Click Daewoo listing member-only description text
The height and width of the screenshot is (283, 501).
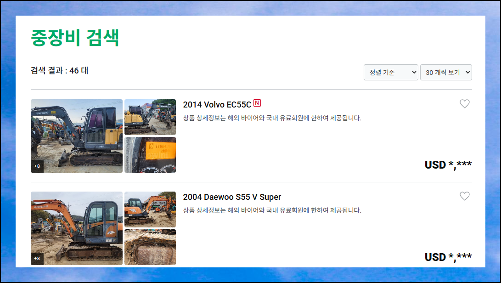tap(272, 210)
